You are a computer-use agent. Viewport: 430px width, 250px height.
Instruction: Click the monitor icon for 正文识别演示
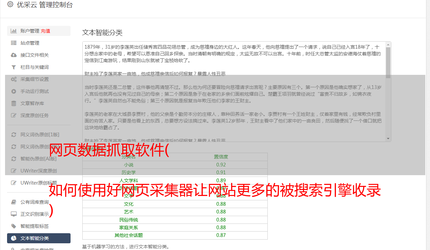14,214
